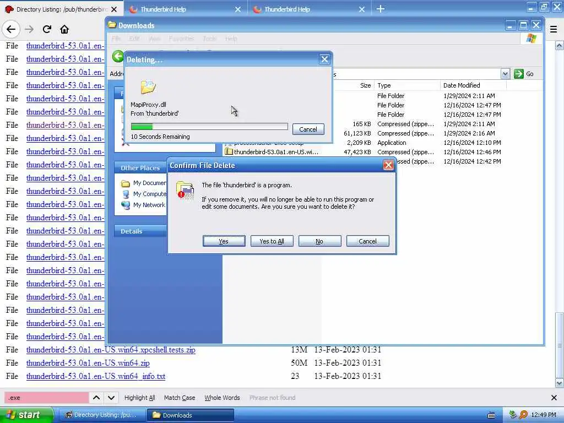Click the Go button in Downloads window
Viewport: 564px width, 423px height.
click(524, 74)
